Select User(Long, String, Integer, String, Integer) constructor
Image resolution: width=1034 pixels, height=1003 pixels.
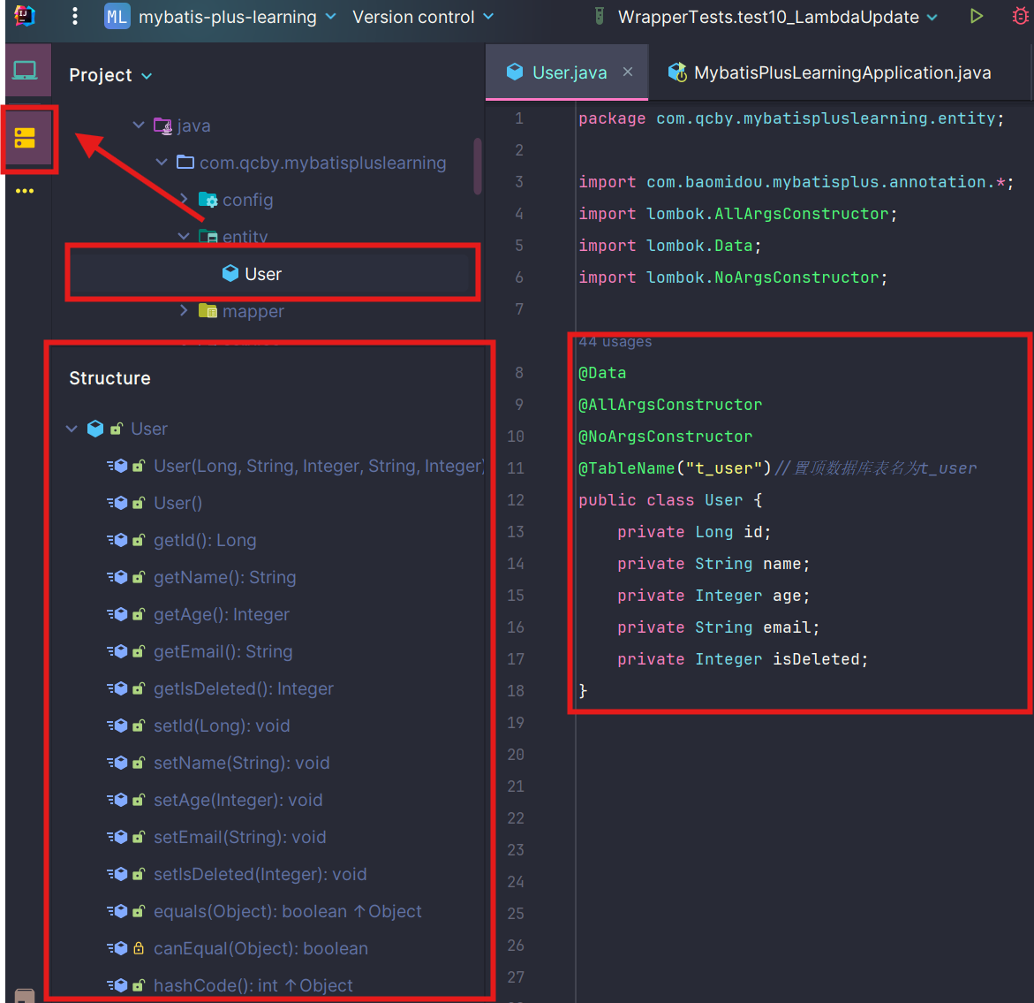point(319,467)
